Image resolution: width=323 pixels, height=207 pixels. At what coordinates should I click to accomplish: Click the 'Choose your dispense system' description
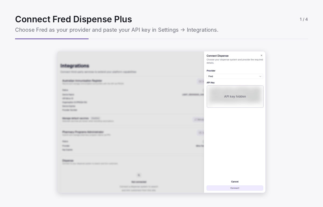[235, 61]
